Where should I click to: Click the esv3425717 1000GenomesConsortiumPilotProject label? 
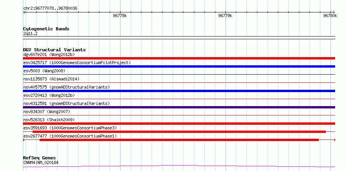[77, 63]
